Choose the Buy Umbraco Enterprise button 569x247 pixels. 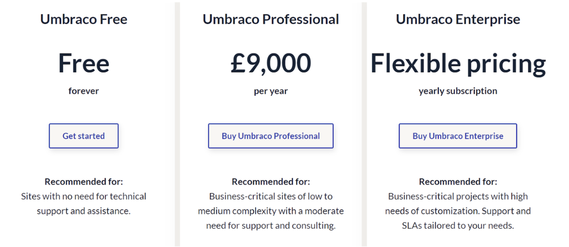[x=458, y=136]
